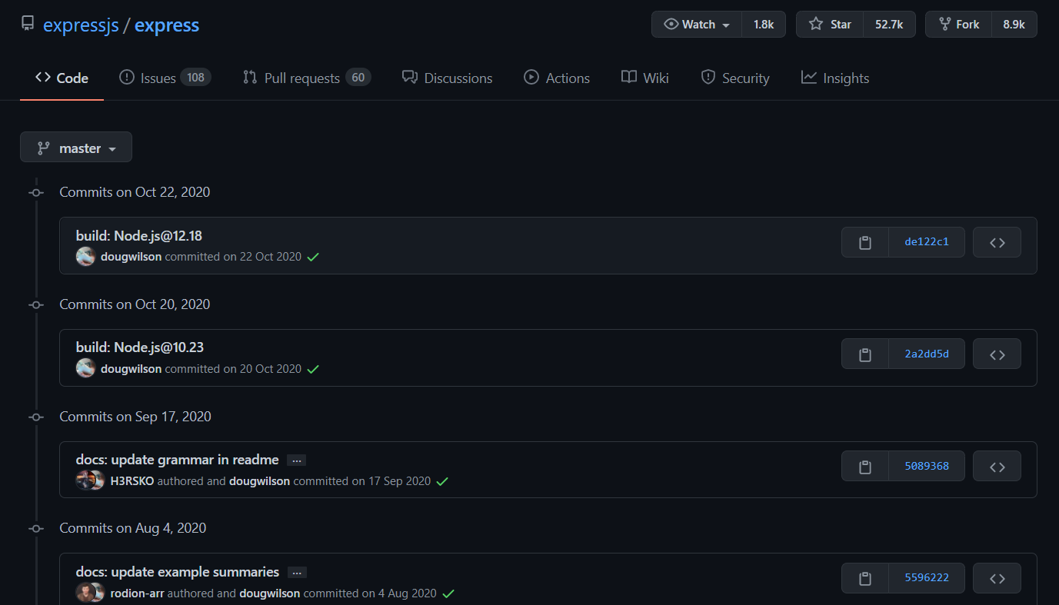Copy full SHA for commit 5089368

865,466
